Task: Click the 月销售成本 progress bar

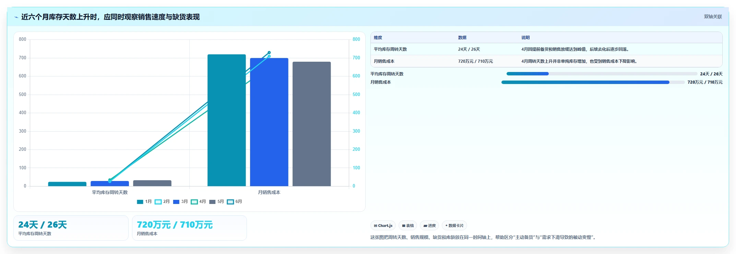Action: point(593,82)
